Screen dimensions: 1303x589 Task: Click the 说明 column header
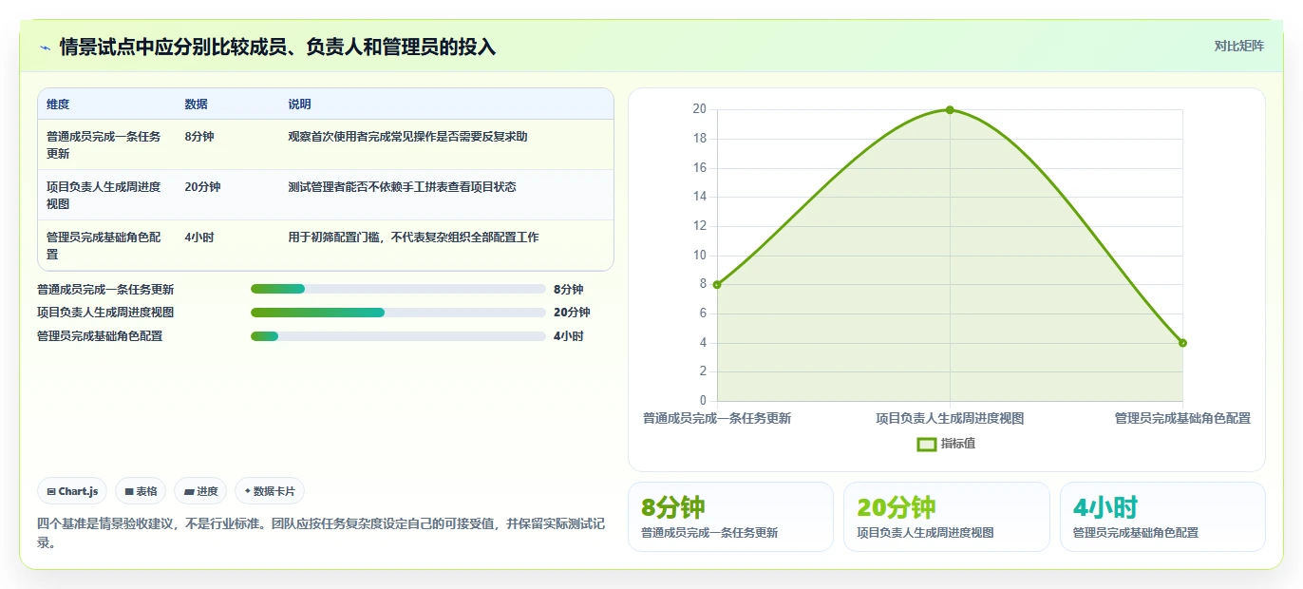300,104
